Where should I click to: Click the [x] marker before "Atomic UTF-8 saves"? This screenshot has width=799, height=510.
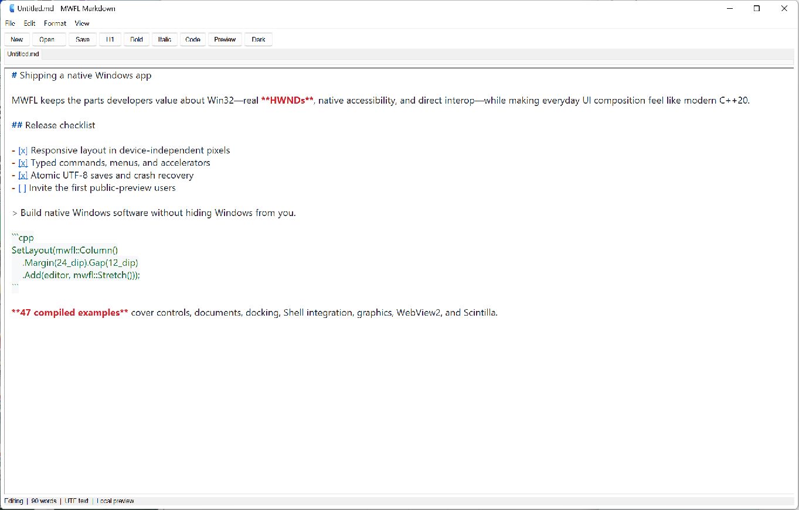tap(23, 175)
